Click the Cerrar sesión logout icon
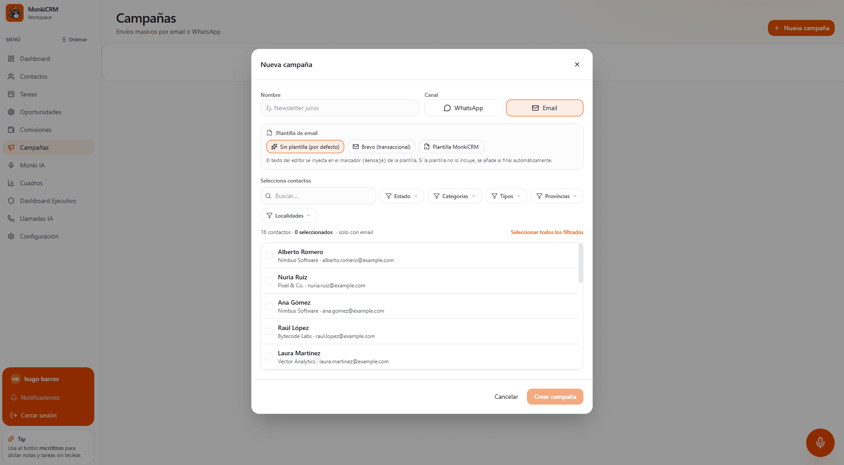The height and width of the screenshot is (465, 844). point(14,415)
